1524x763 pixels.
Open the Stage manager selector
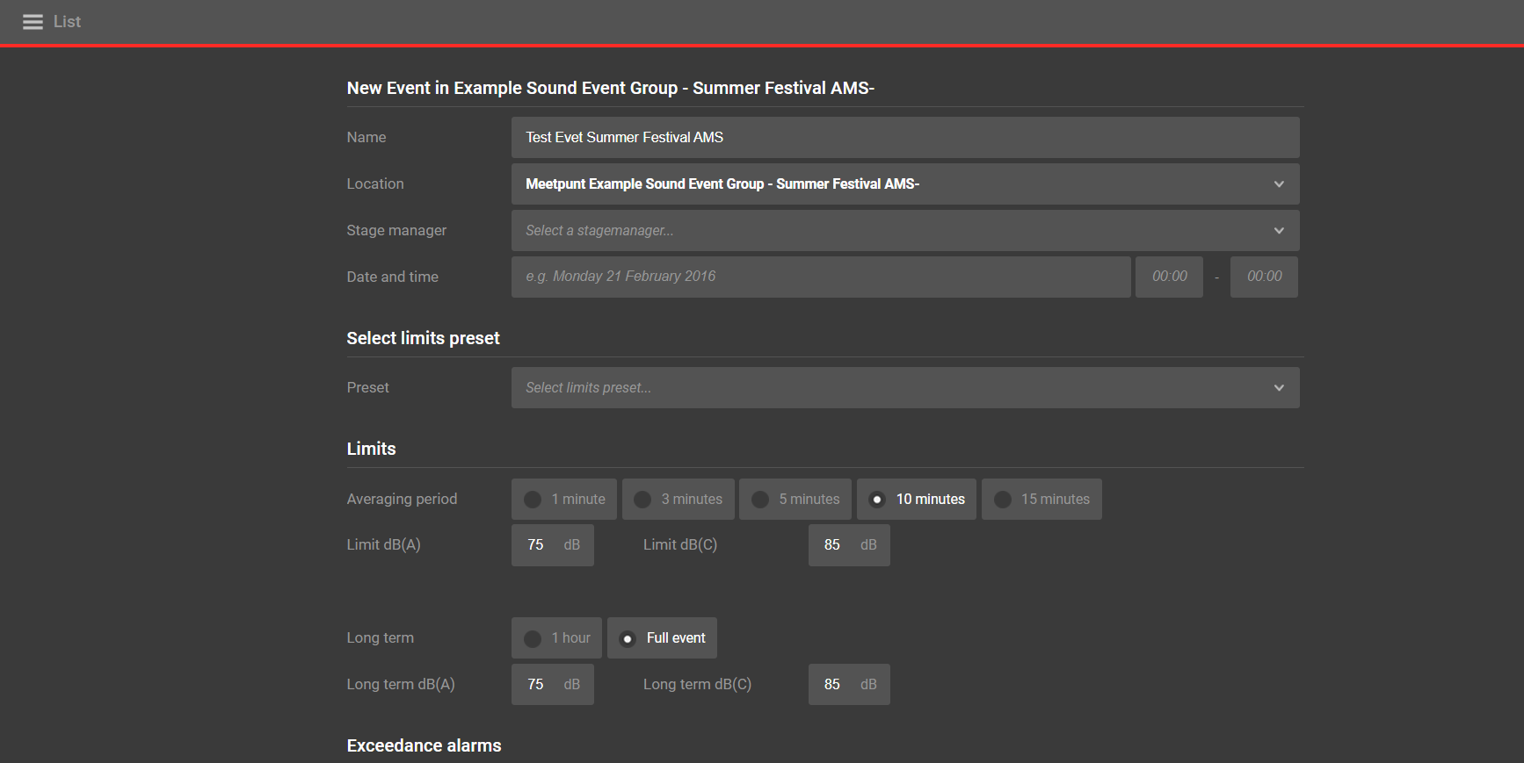coord(905,231)
